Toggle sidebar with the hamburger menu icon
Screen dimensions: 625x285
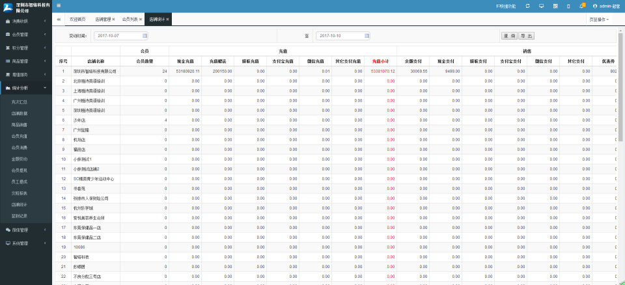click(58, 5)
